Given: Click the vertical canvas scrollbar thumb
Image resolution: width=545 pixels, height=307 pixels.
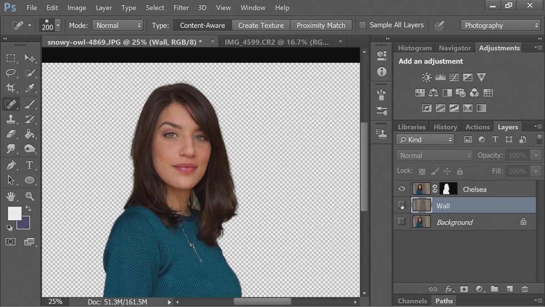Looking at the screenshot, I should (364, 166).
